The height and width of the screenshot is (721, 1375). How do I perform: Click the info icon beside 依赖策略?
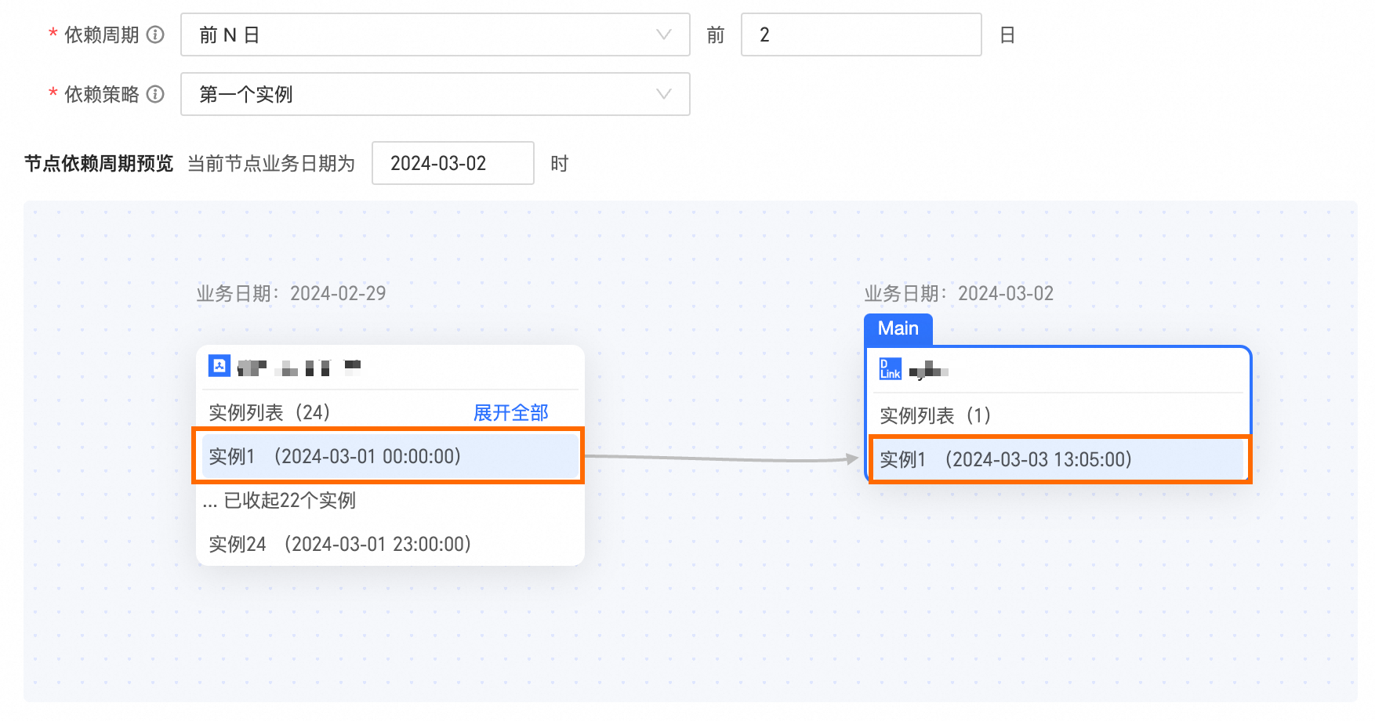pyautogui.click(x=156, y=94)
